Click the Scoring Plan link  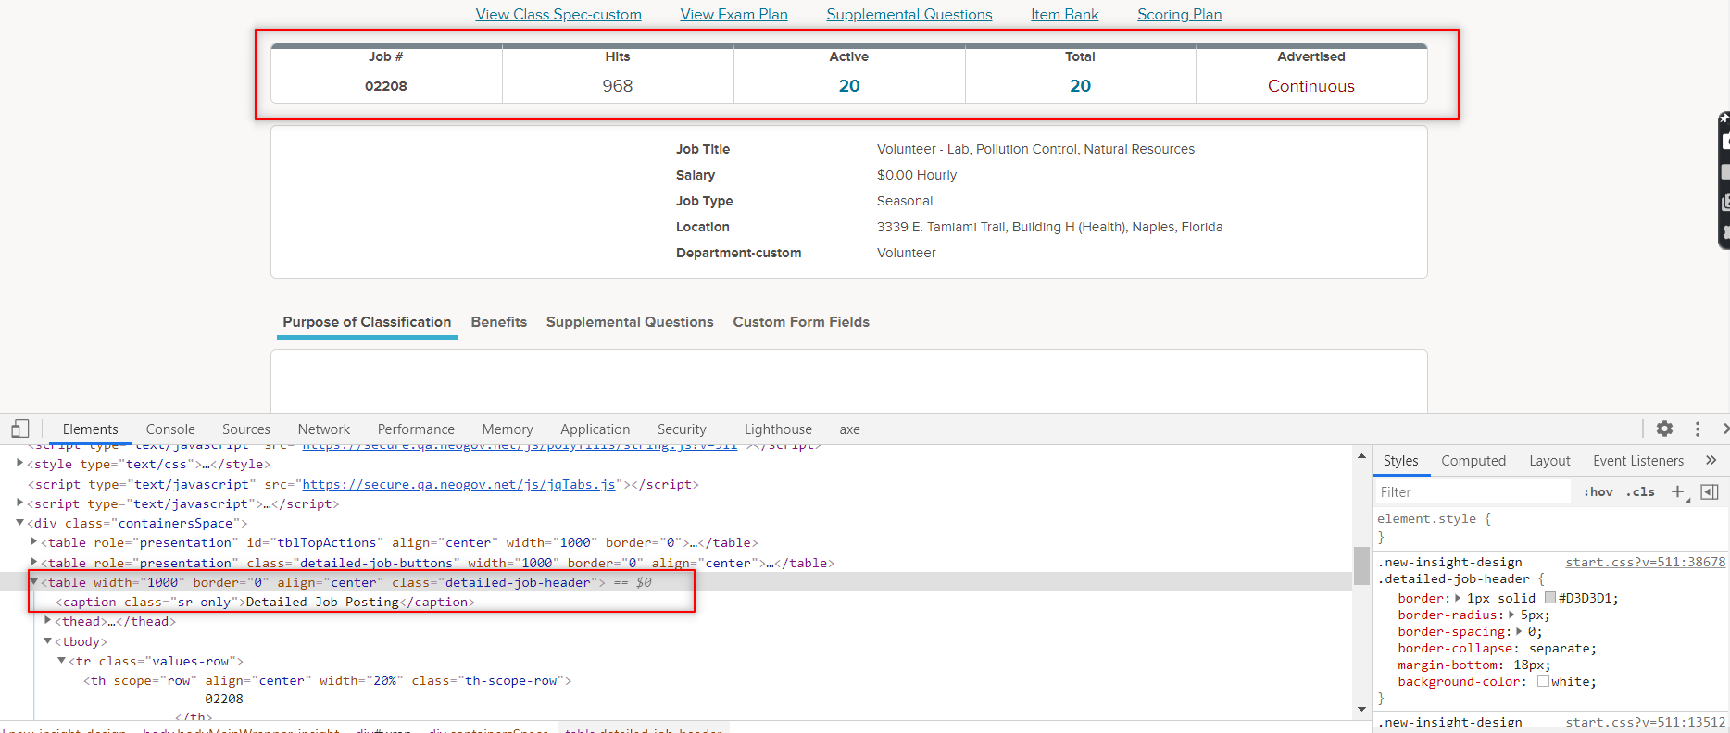pos(1179,14)
